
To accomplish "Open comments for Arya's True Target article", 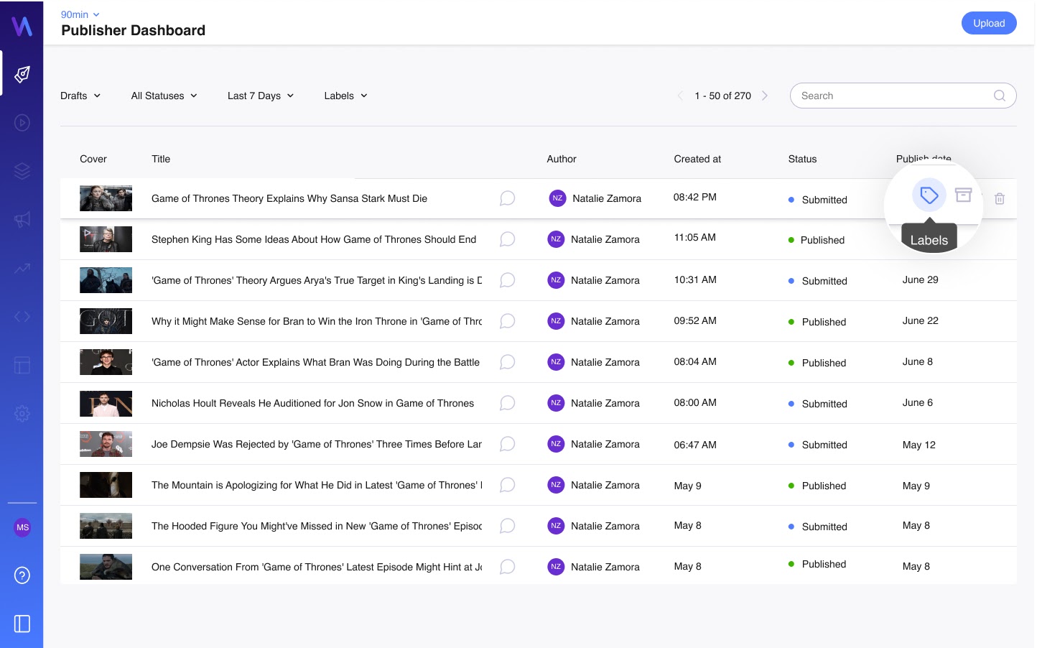I will [x=507, y=280].
